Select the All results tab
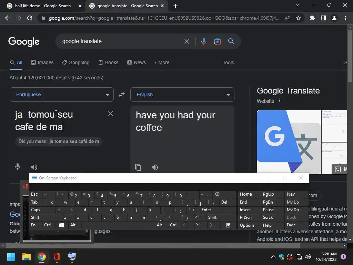 [16, 62]
